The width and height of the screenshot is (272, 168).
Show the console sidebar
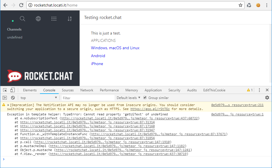coord(5,98)
